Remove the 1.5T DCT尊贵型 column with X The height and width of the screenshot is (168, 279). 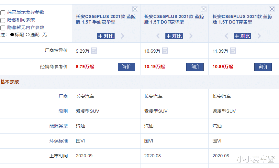(272, 9)
